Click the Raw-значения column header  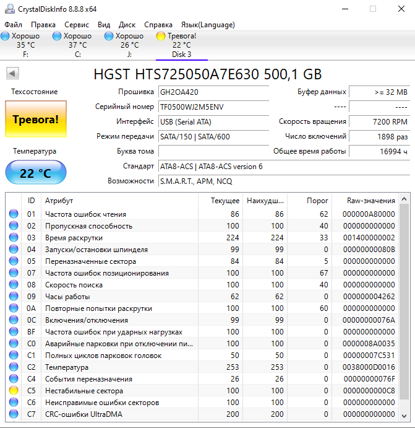[365, 201]
